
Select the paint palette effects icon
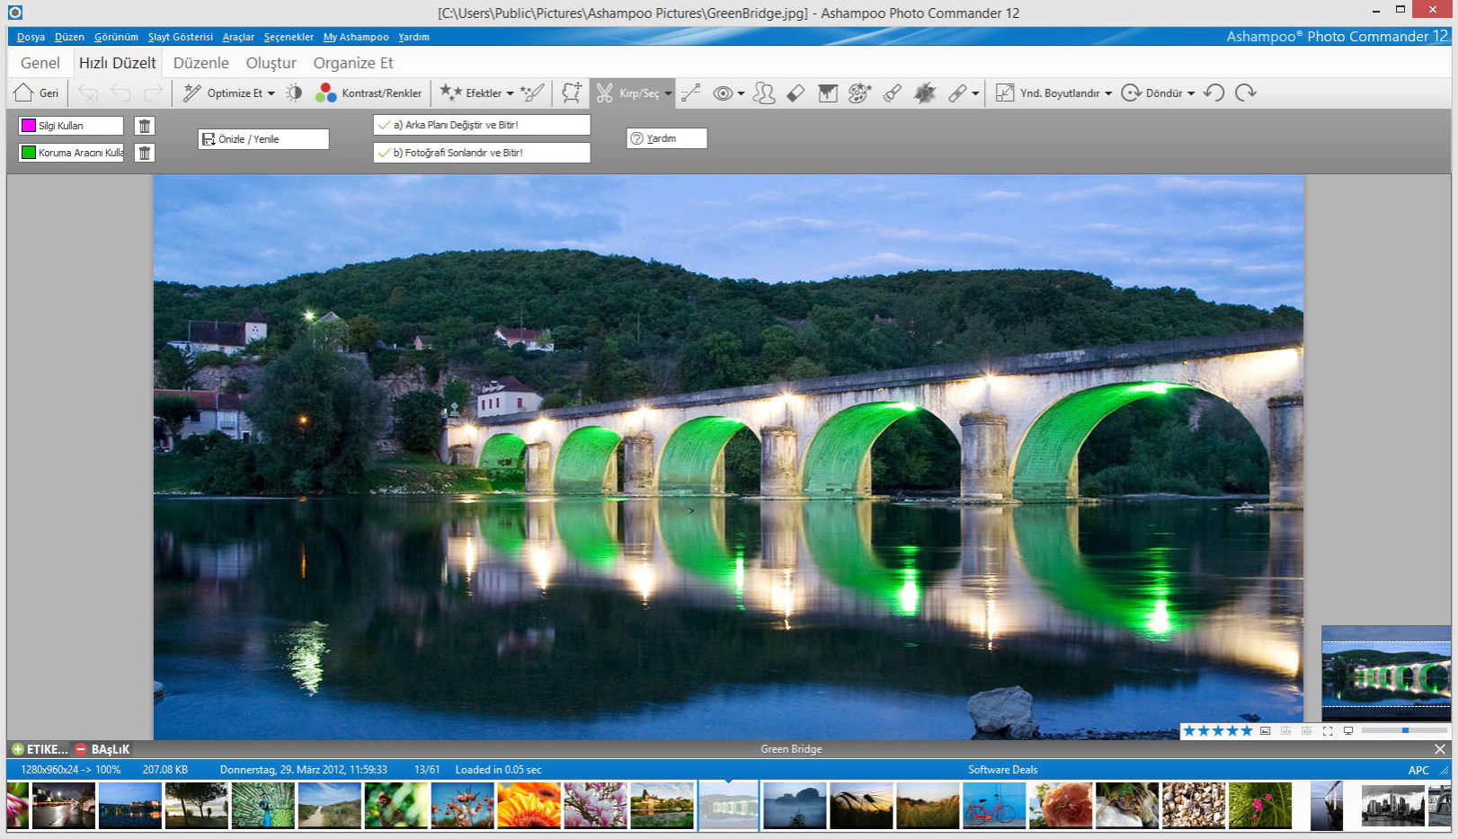click(859, 93)
